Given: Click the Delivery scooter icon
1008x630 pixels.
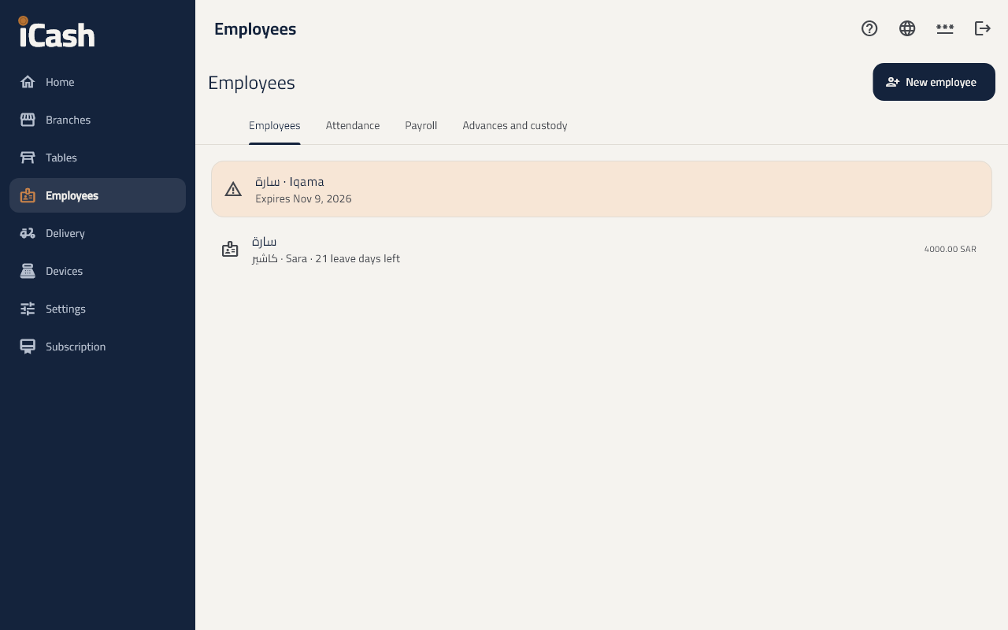Looking at the screenshot, I should tap(28, 233).
